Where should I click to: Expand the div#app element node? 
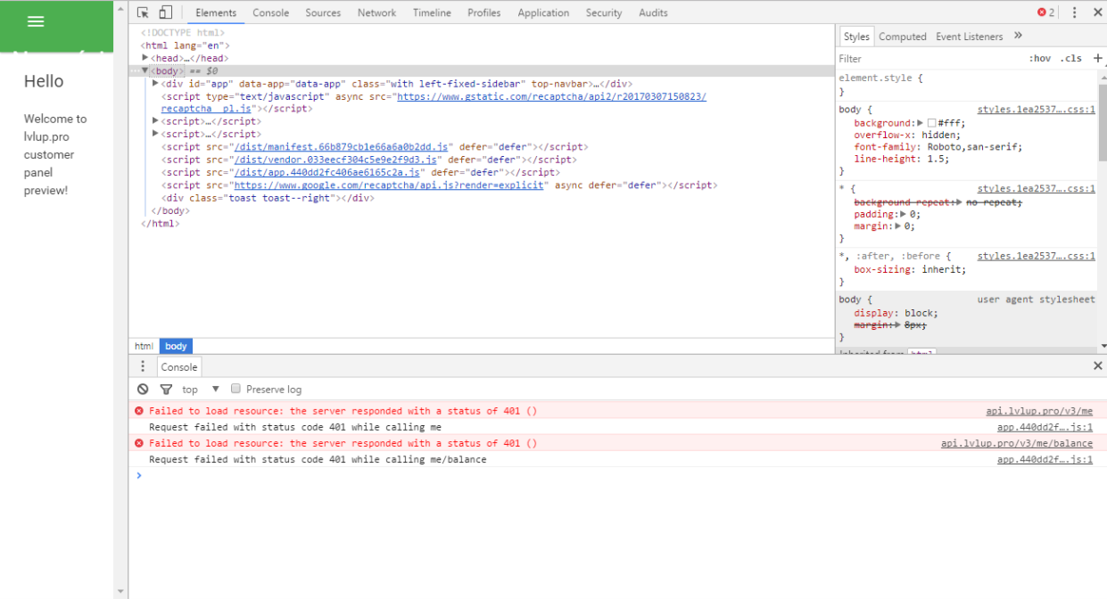pyautogui.click(x=155, y=84)
